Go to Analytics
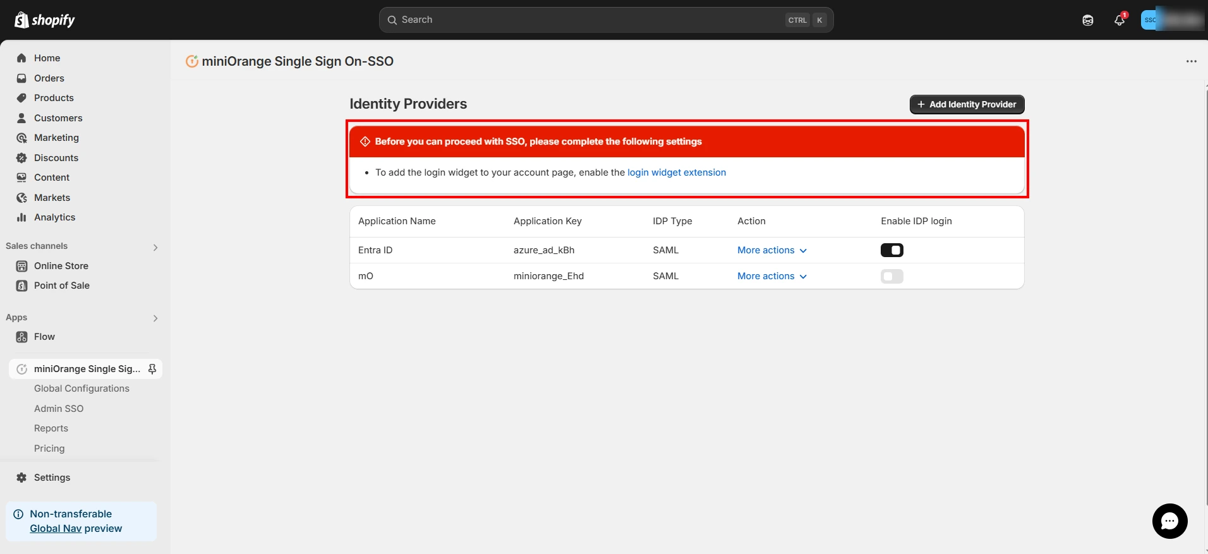Viewport: 1208px width, 554px height. pos(55,217)
